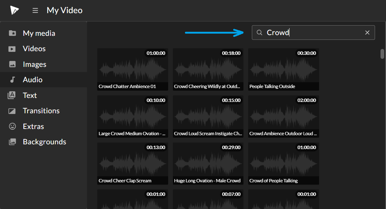The width and height of the screenshot is (386, 209).
Task: Click the Audio music note icon
Action: pyautogui.click(x=12, y=80)
